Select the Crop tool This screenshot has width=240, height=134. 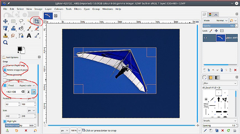(x=36, y=21)
